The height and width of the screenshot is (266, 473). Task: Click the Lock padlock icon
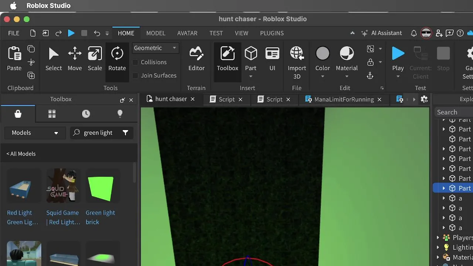point(370,62)
